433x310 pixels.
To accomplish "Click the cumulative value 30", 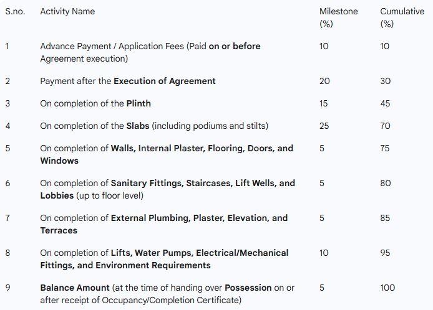I will click(385, 81).
